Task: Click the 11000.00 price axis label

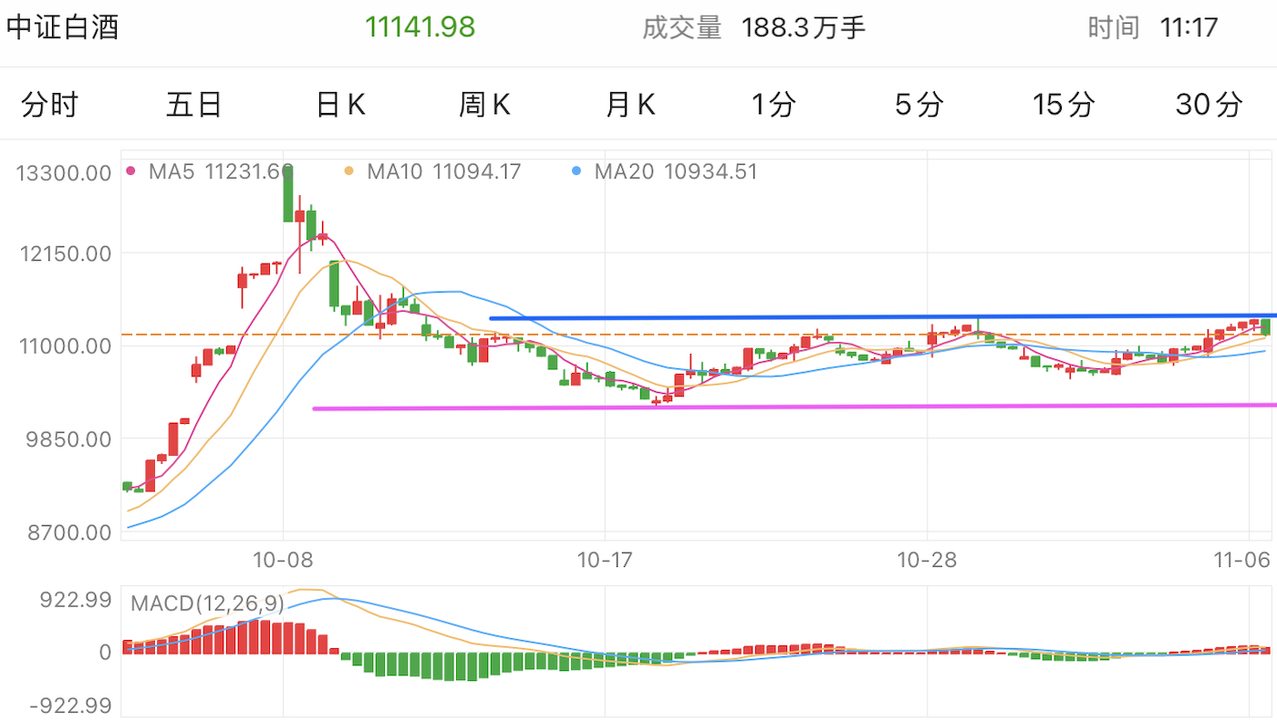Action: coord(64,346)
